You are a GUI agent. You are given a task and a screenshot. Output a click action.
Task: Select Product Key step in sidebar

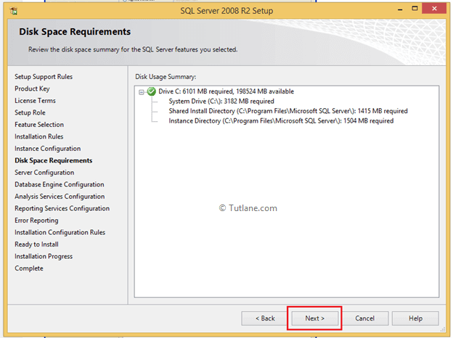[x=33, y=88]
